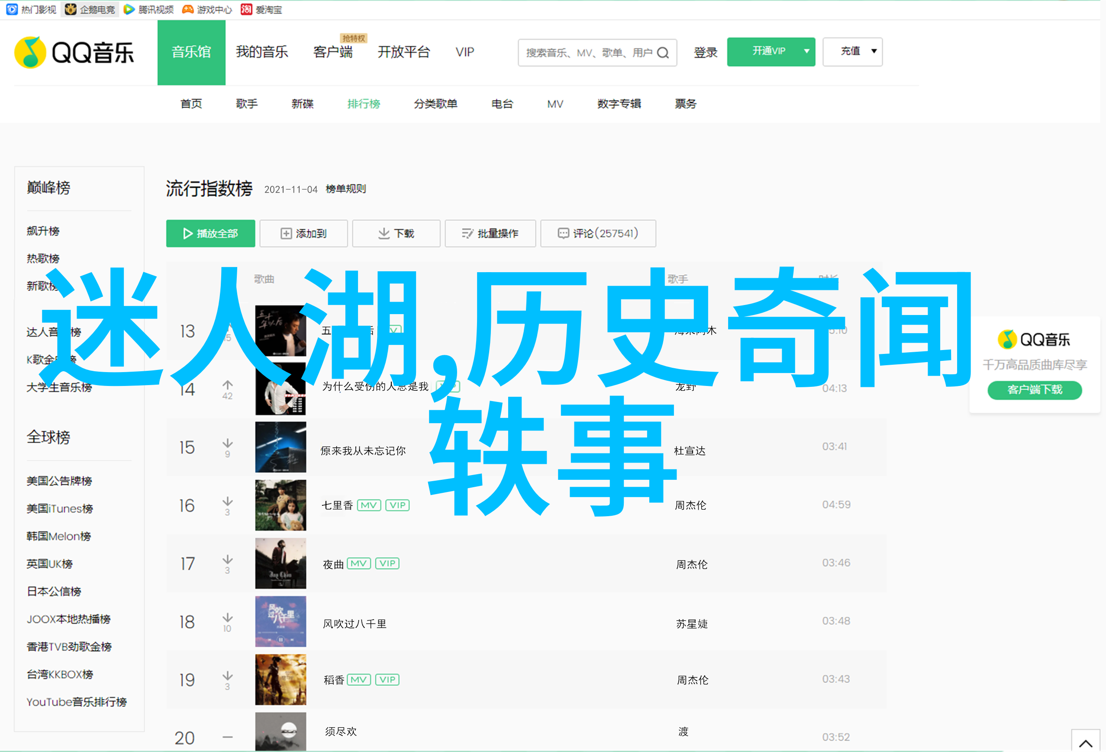Image resolution: width=1106 pixels, height=752 pixels.
Task: Click 添加到 button
Action: [303, 234]
